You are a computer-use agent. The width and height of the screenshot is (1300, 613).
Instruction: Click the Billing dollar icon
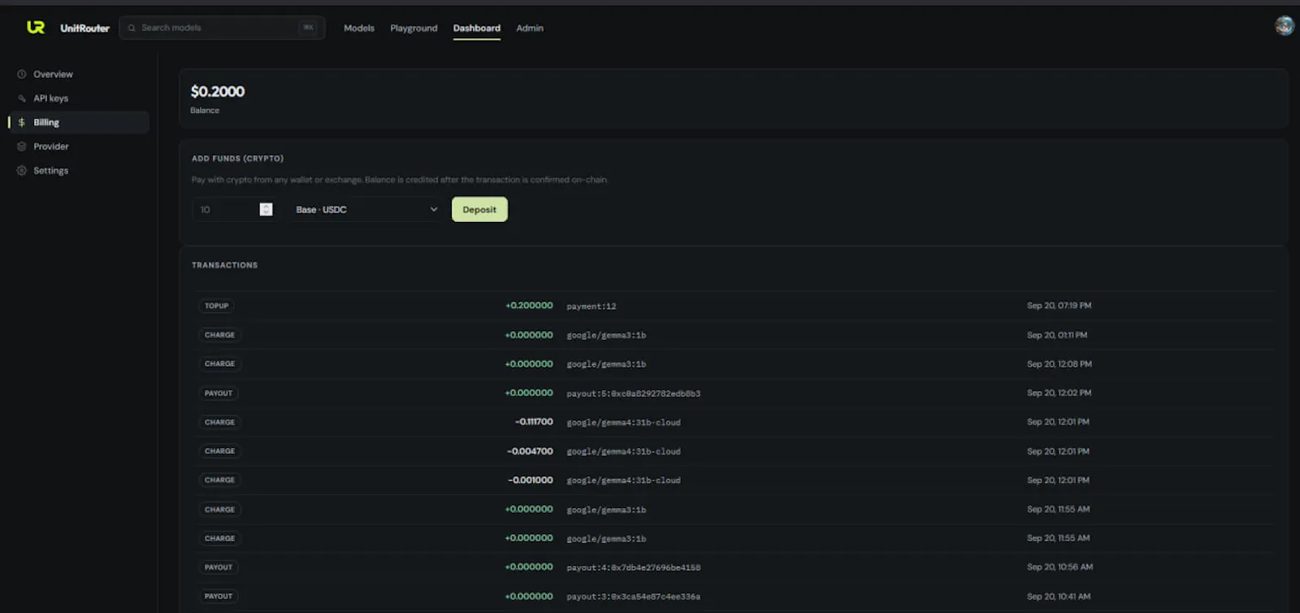(22, 123)
